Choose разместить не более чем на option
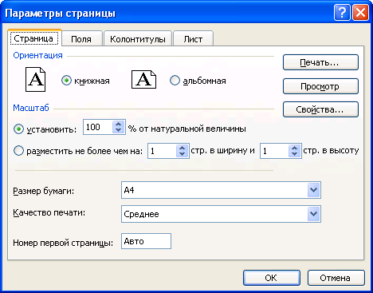Screen dimensions: 373x293 18,151
